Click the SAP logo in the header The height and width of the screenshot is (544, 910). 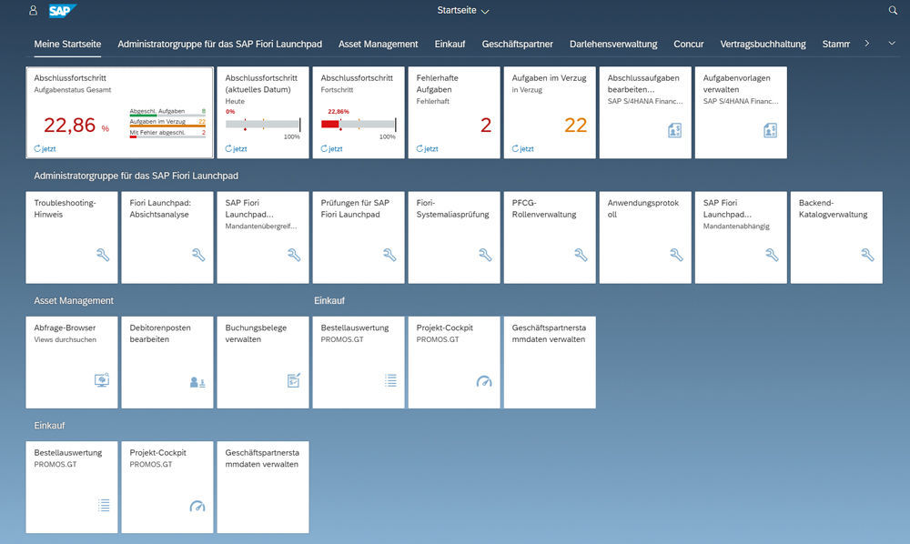pos(62,11)
